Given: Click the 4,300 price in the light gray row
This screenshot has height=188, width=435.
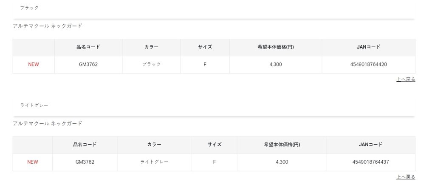Looking at the screenshot, I should pos(282,162).
